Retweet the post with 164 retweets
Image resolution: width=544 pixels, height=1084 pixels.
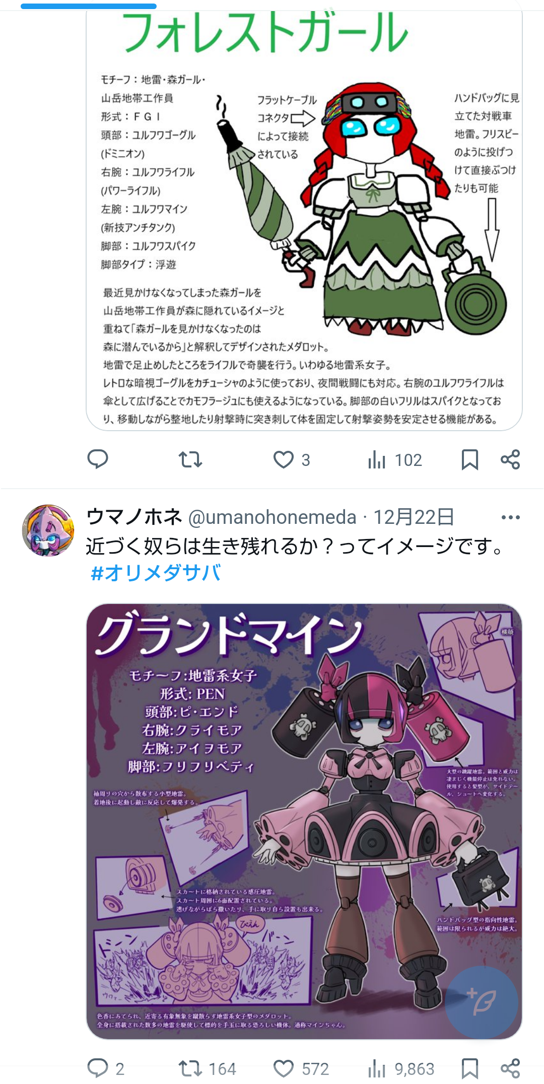point(207,1068)
